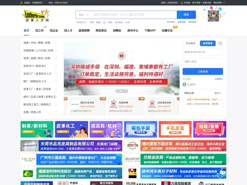Screen dimensions: 247x185
Task: Click the 麦斯万隆 company logo
Action: pyautogui.click(x=132, y=146)
